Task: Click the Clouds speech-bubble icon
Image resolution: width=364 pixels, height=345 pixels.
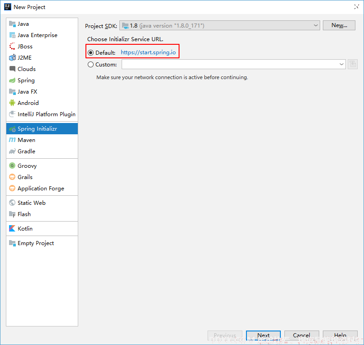Action: point(12,69)
